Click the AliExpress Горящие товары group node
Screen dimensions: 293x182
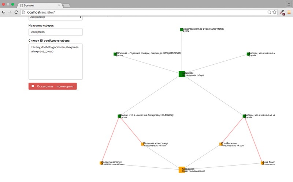coord(115,54)
